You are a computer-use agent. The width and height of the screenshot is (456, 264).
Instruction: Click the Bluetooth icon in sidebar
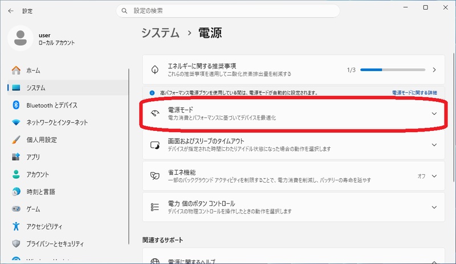coord(16,105)
